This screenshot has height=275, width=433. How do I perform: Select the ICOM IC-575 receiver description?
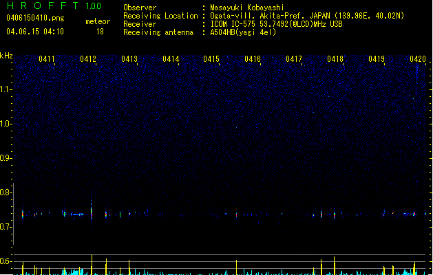pos(276,24)
